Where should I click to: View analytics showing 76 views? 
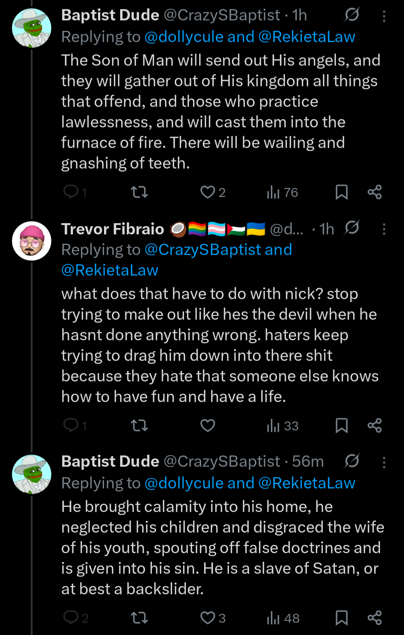coord(282,192)
